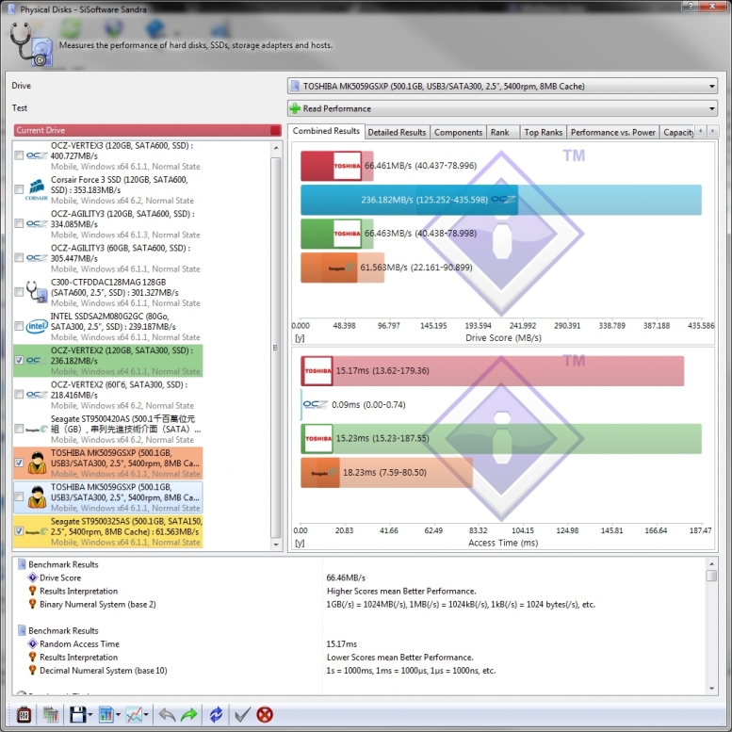Open the arrow menu beside the save icon
732x732 pixels.
click(90, 715)
